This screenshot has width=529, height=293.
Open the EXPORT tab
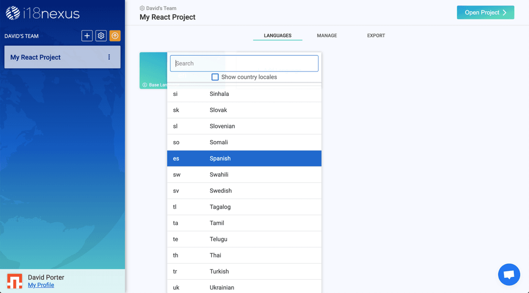coord(376,35)
